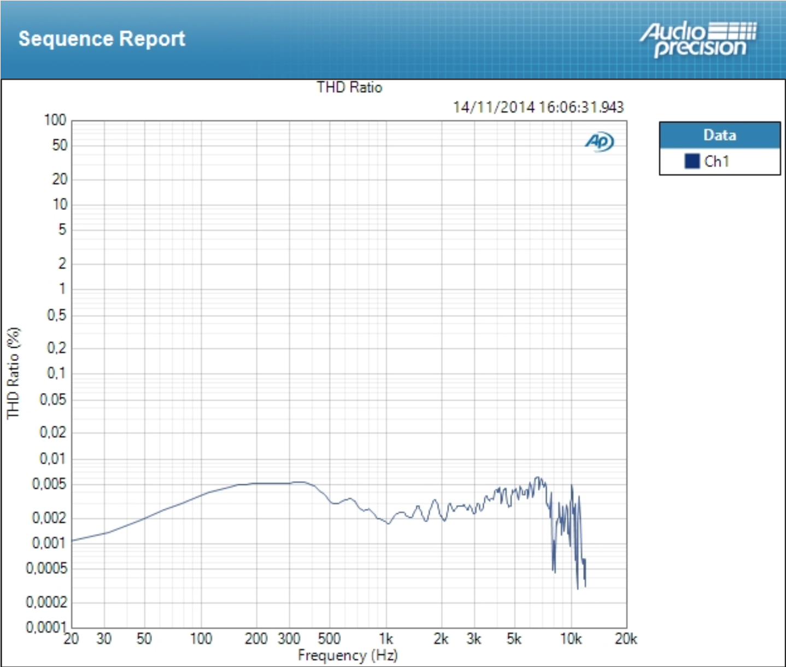Click the 0,2 THD axis label

(x=56, y=348)
